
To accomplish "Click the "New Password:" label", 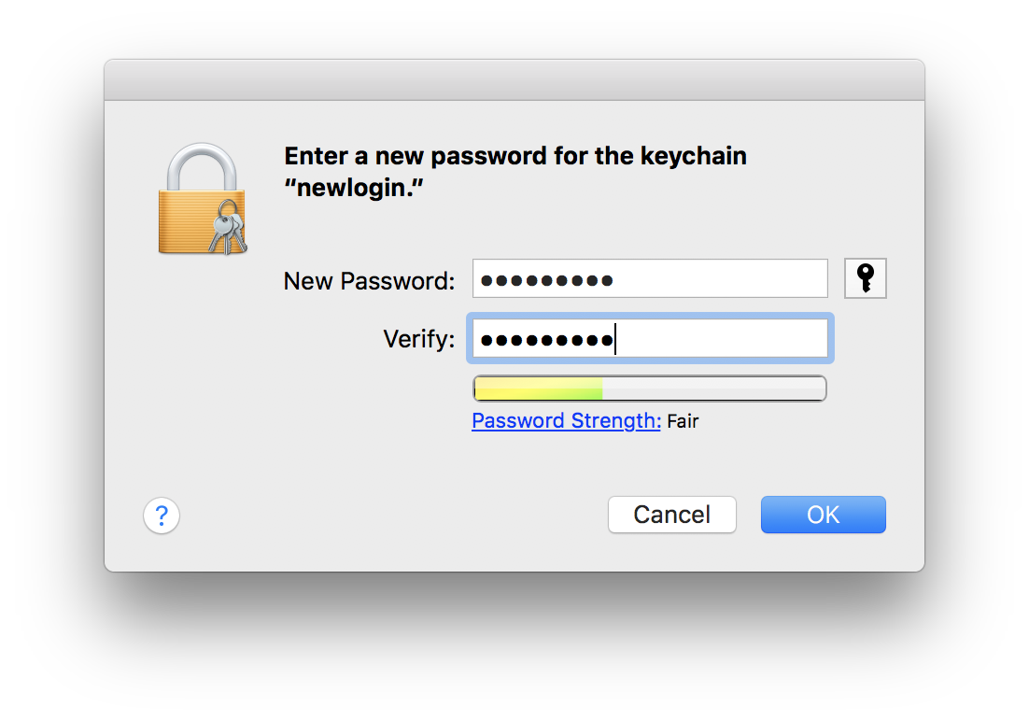I will [x=369, y=280].
